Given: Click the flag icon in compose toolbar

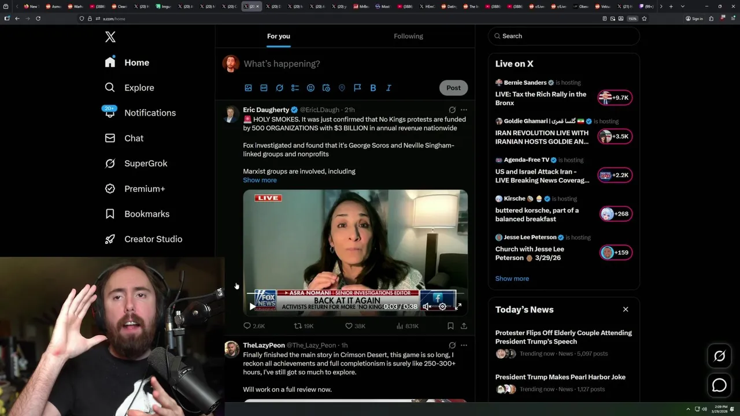Looking at the screenshot, I should pyautogui.click(x=357, y=88).
